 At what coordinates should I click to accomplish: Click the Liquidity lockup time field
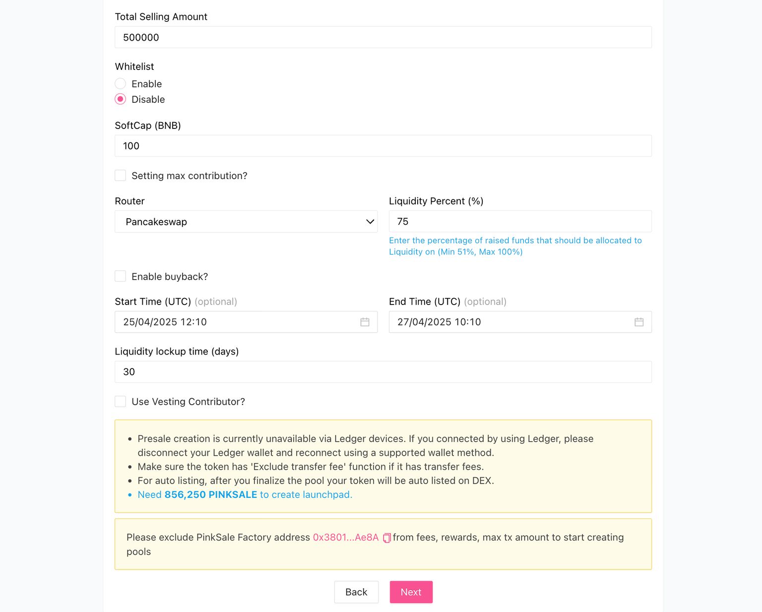tap(383, 372)
